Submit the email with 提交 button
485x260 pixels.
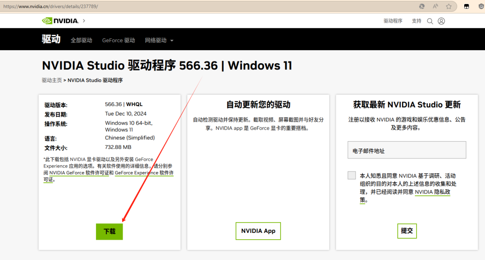point(407,231)
